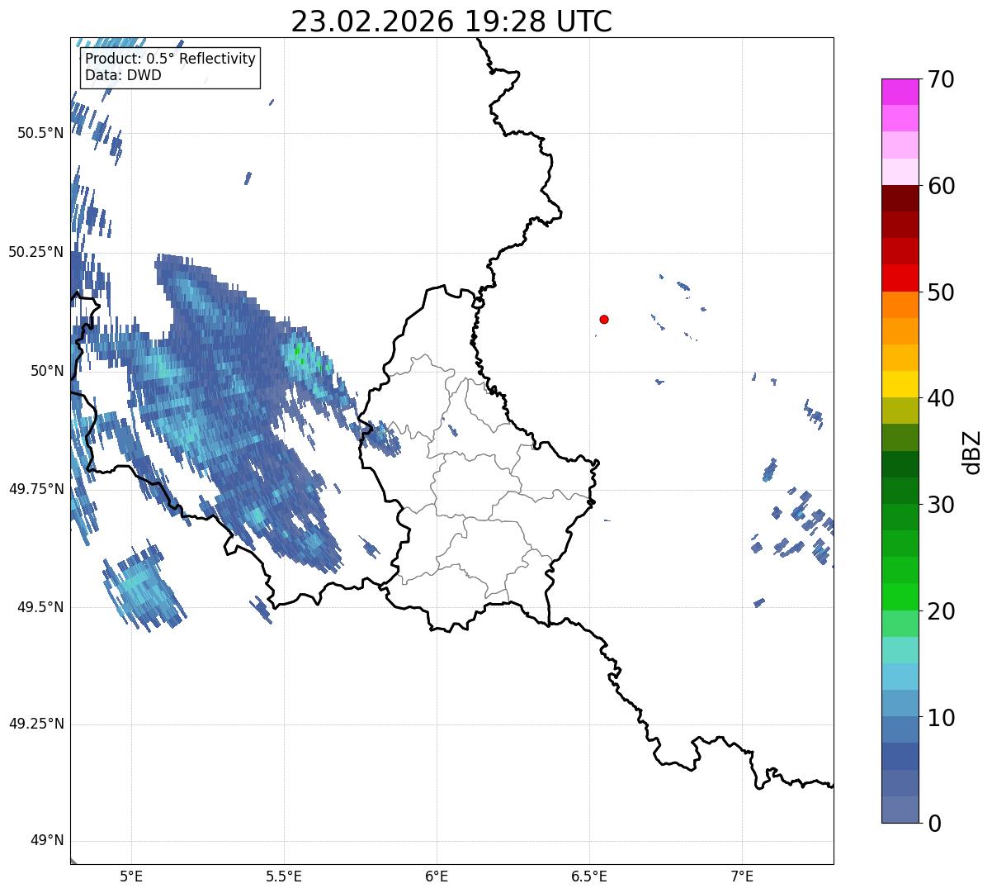Click the 50.25°N latitude label

pyautogui.click(x=35, y=252)
